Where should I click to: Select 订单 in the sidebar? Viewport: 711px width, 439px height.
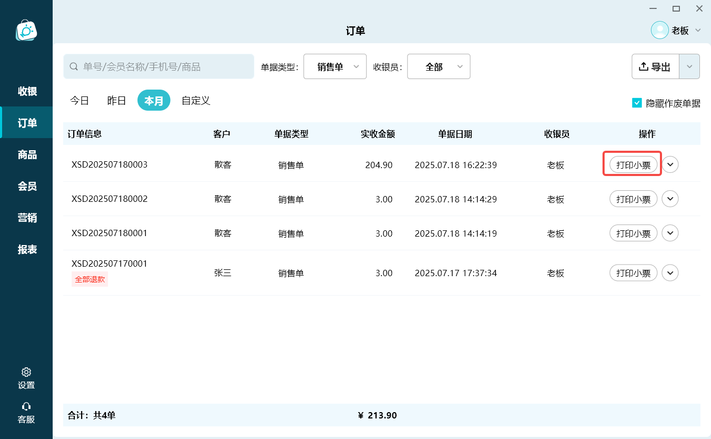(27, 123)
